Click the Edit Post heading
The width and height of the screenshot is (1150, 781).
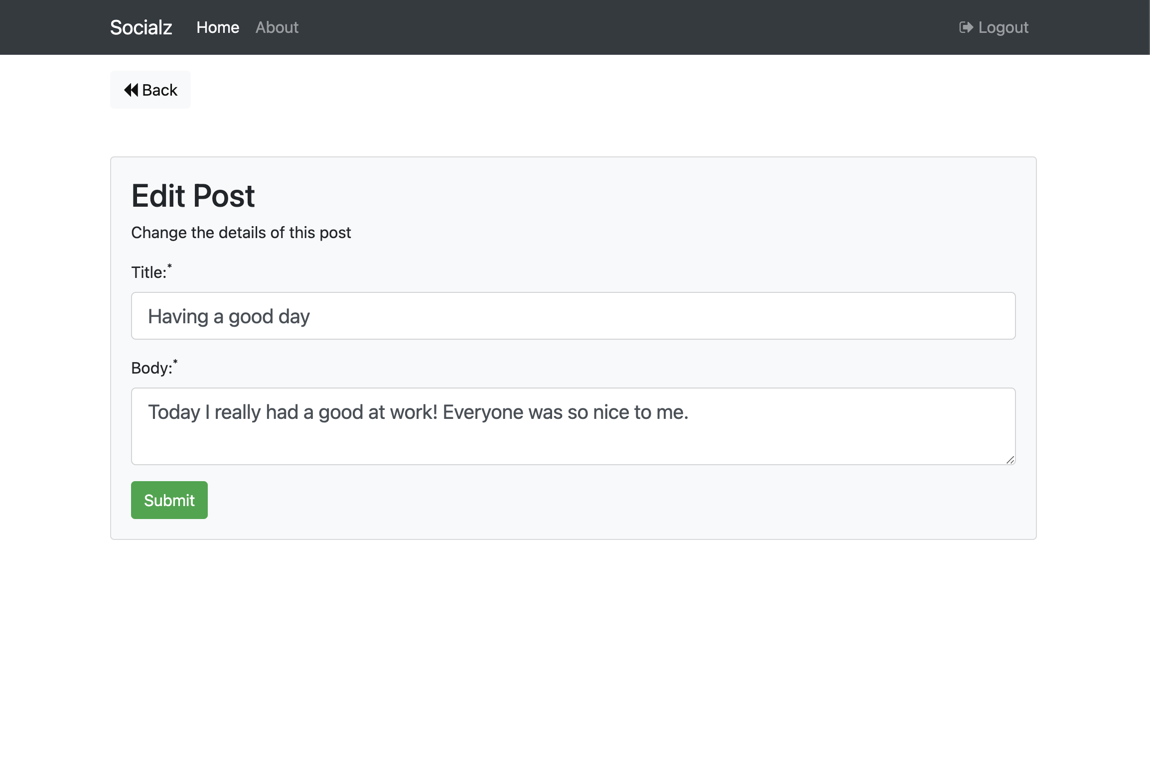coord(193,196)
